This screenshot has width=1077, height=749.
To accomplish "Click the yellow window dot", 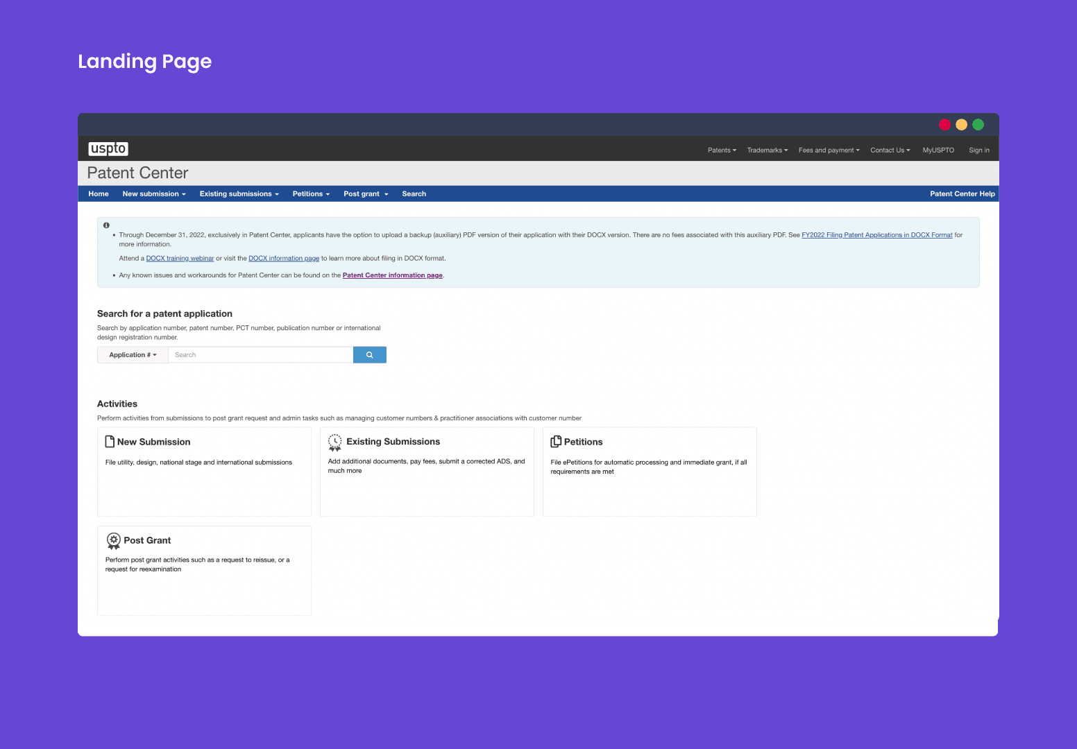I will [x=961, y=125].
